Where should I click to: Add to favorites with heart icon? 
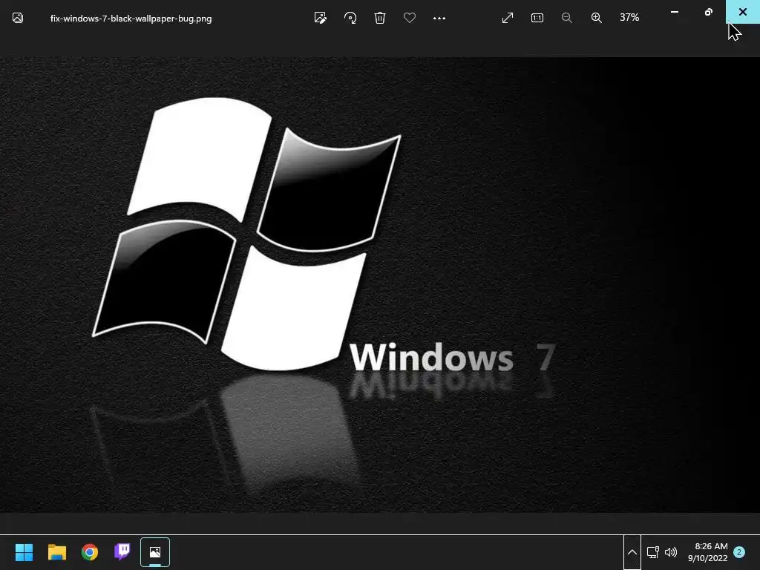[410, 18]
